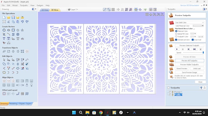208x116 pixels.
Task: Select the Draw Polygon tool
Action: (x=18, y=30)
